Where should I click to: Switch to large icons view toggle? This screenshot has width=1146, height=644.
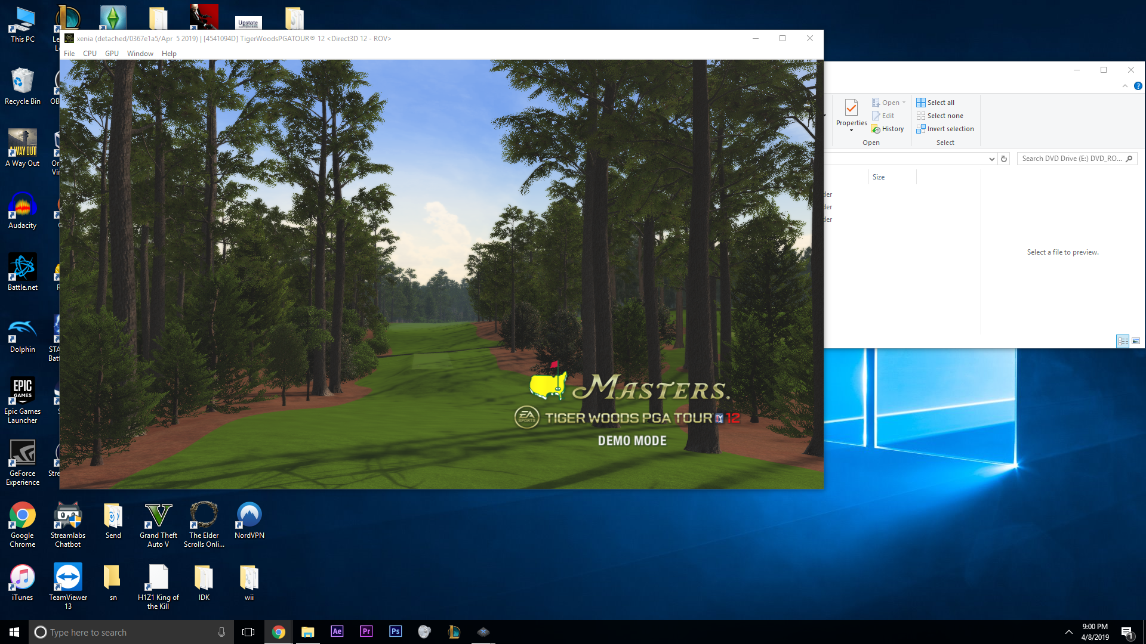[x=1136, y=341]
